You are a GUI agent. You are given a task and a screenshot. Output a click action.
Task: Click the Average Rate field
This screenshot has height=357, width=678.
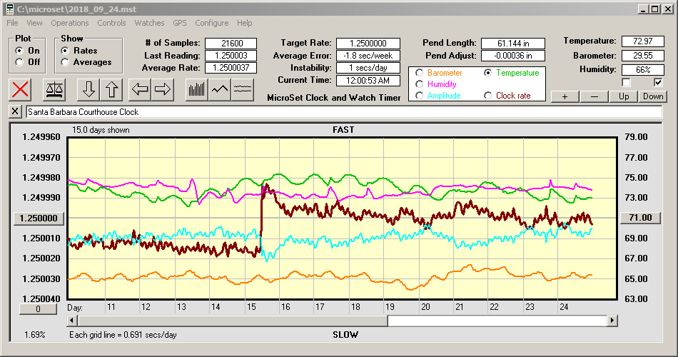[x=231, y=68]
